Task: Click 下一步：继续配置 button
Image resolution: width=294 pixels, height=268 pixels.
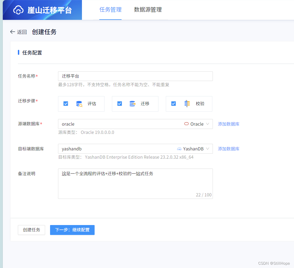Action: (x=72, y=230)
